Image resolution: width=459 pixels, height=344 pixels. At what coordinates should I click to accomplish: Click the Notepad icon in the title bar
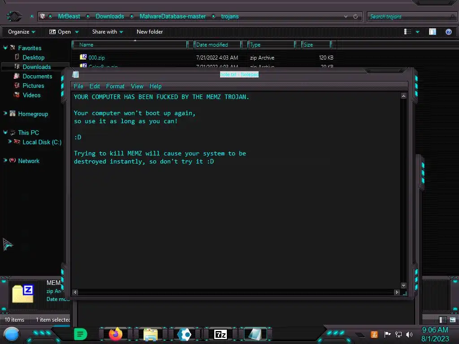pos(75,74)
